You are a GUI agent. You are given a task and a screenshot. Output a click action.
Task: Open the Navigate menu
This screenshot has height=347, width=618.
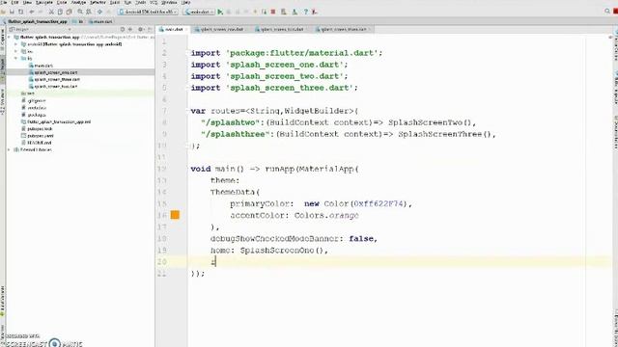[x=44, y=2]
